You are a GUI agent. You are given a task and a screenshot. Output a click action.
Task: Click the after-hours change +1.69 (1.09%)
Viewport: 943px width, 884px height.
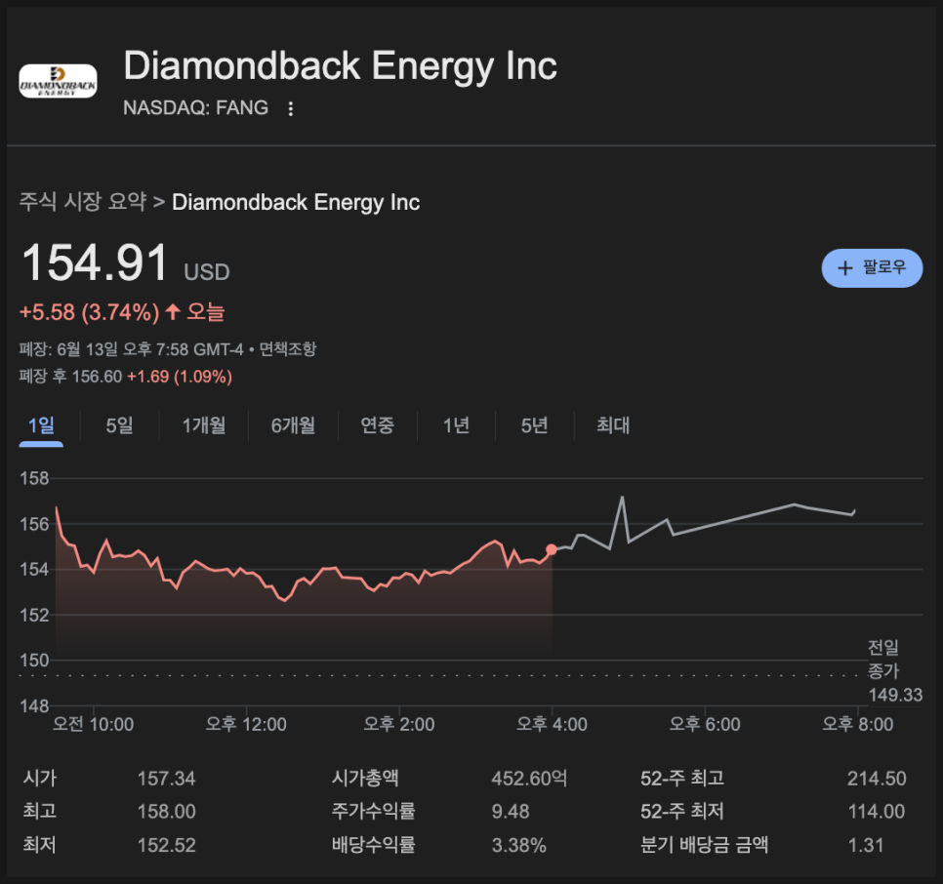pyautogui.click(x=180, y=377)
